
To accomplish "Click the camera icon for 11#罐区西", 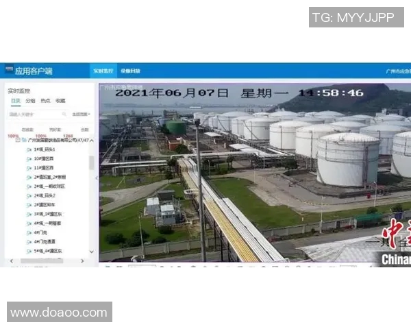I will coord(29,167).
